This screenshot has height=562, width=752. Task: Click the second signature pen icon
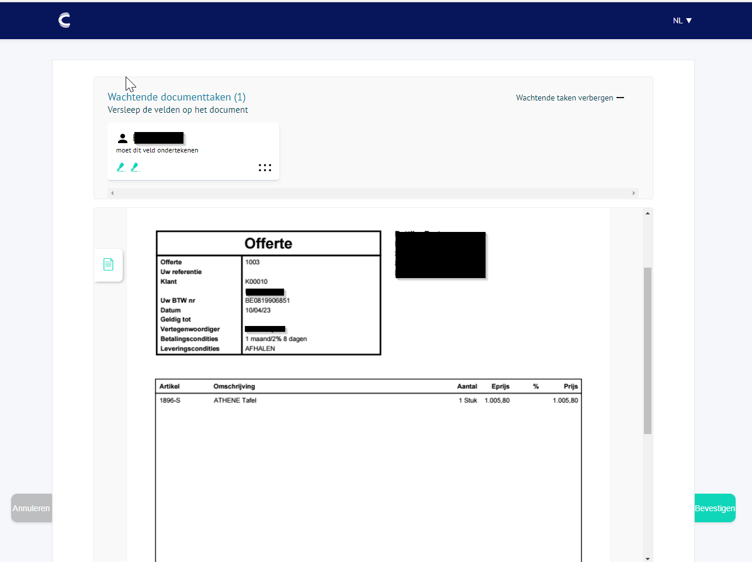click(135, 167)
